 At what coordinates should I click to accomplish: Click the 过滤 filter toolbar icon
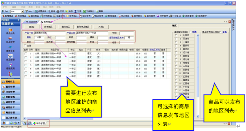(78, 11)
